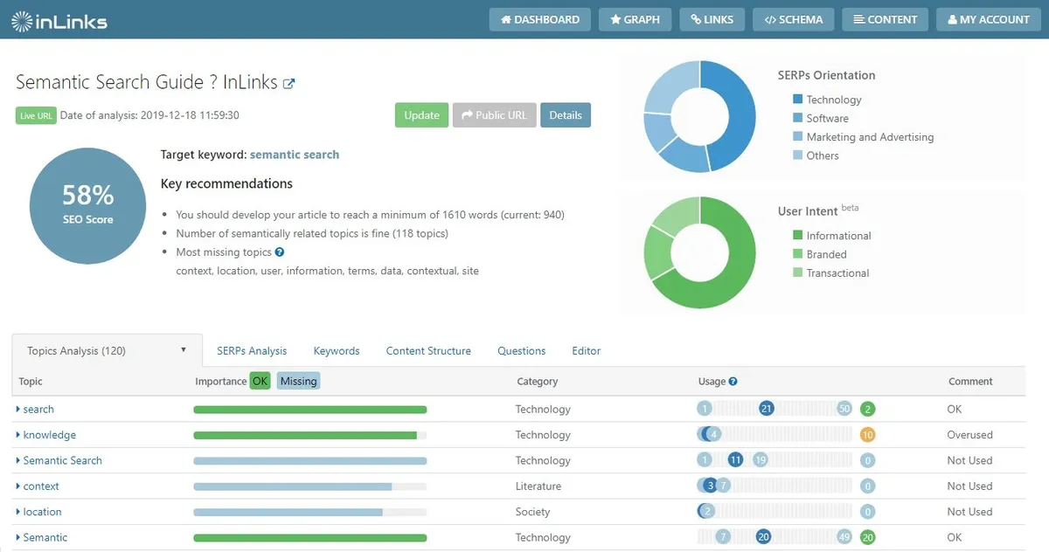The height and width of the screenshot is (552, 1049).
Task: Click the Technology legend swatch
Action: tap(797, 100)
